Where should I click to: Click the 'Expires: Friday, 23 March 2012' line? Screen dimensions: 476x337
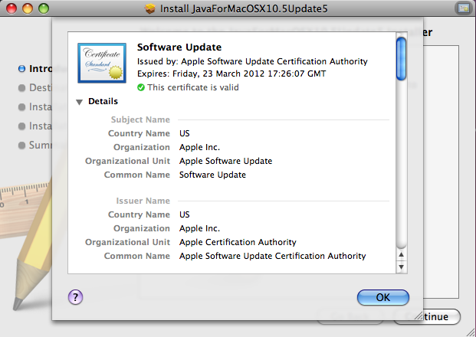tap(231, 74)
